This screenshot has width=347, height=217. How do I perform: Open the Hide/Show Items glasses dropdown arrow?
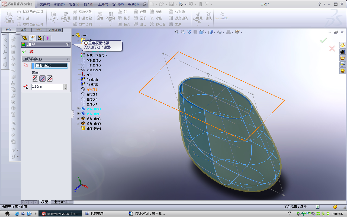coord(224,32)
